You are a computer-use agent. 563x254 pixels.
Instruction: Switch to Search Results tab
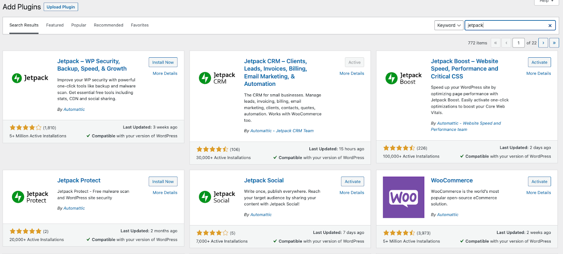pyautogui.click(x=24, y=25)
